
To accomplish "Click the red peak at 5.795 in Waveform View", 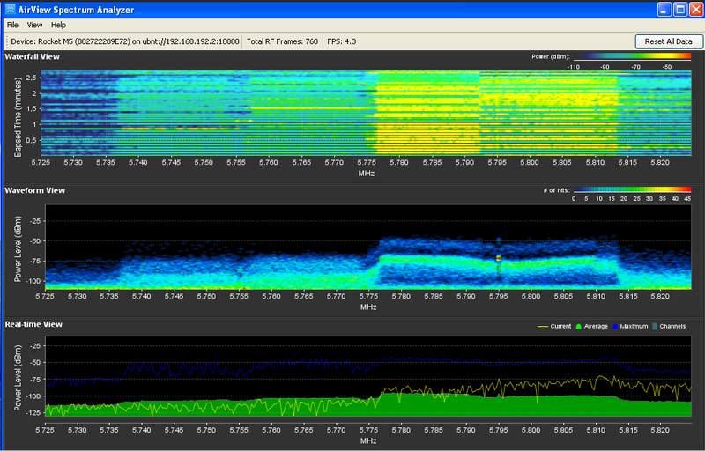I will (x=498, y=257).
